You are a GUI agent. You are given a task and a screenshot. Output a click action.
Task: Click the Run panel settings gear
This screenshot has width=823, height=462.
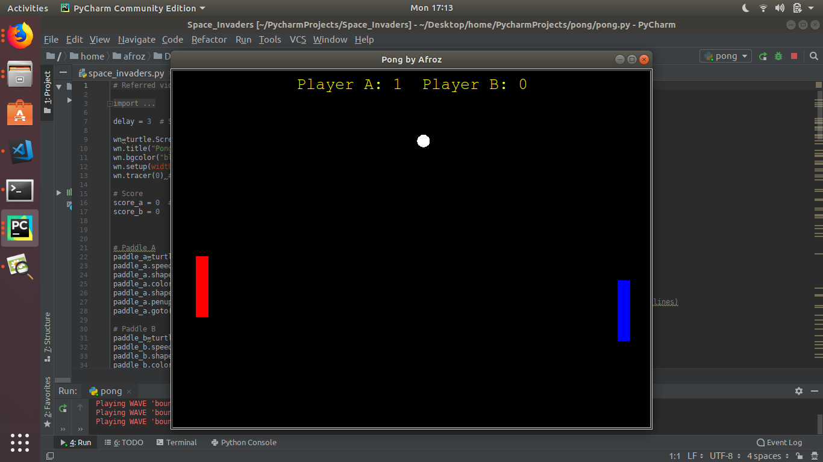(x=799, y=391)
